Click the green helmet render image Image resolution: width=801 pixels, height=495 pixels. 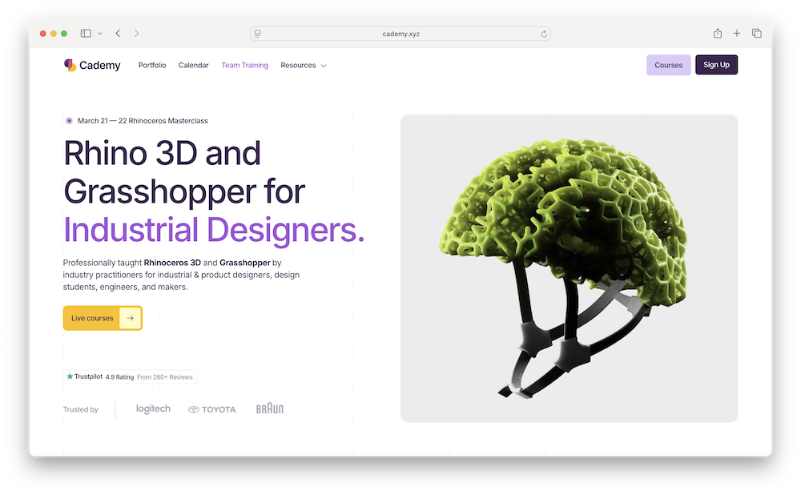pos(569,268)
